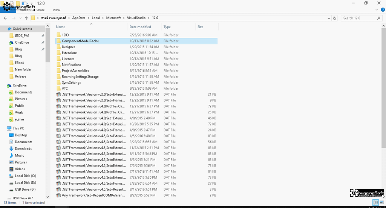386x208 pixels.
Task: Select the Designer folder
Action: (x=136, y=47)
